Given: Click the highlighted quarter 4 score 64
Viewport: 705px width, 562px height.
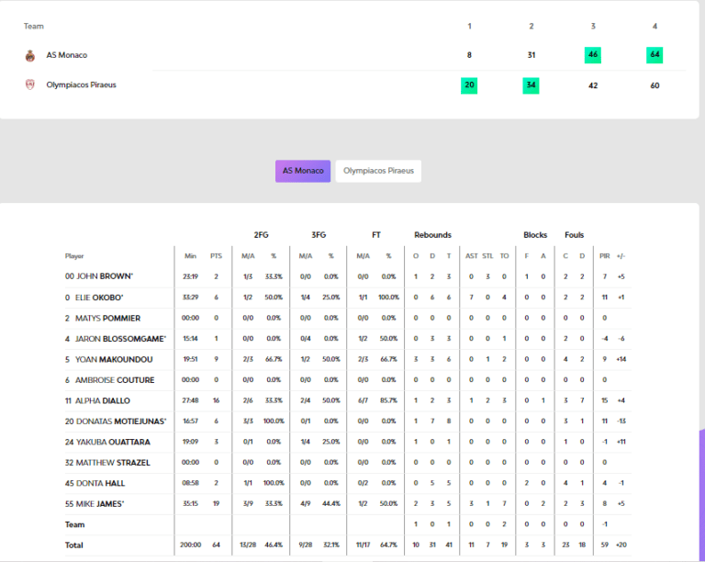Looking at the screenshot, I should point(655,55).
